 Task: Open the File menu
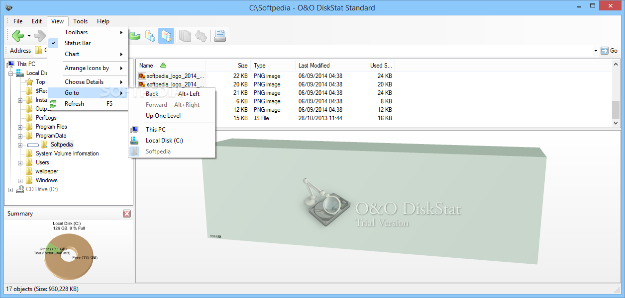pos(18,21)
